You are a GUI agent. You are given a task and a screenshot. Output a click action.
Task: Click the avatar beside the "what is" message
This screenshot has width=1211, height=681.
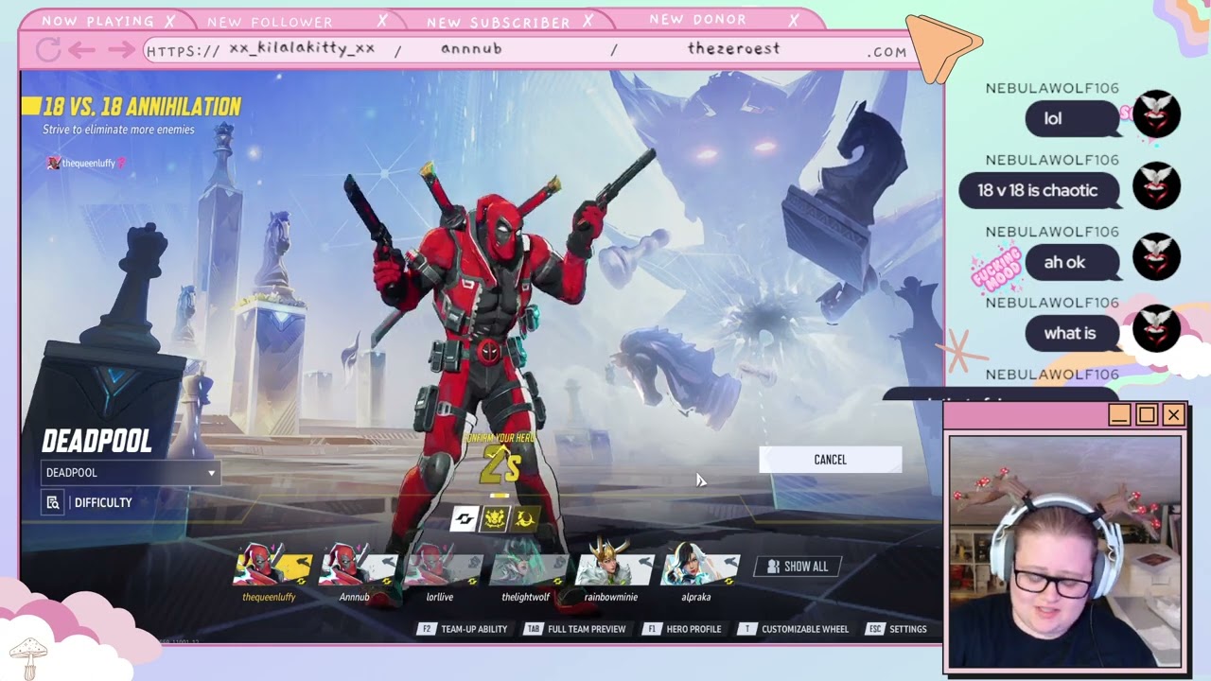click(x=1156, y=329)
